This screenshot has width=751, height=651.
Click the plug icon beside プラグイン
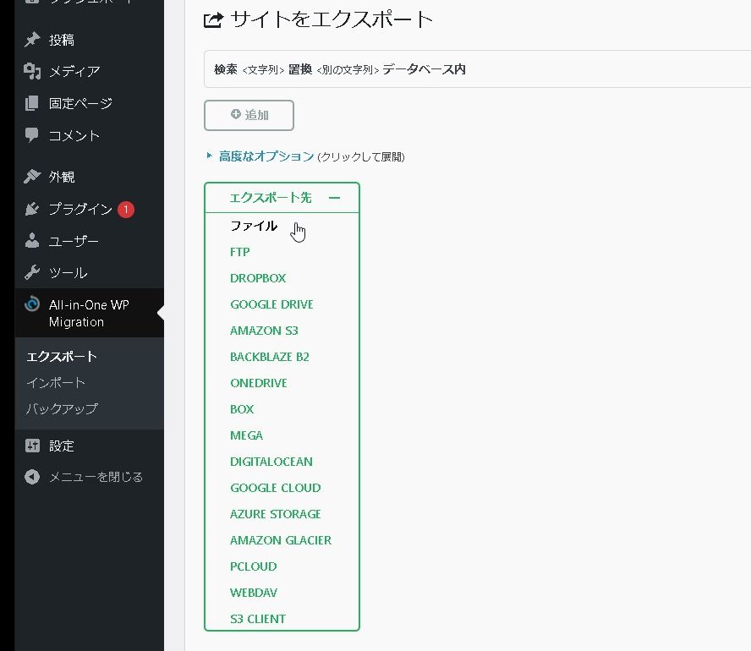(32, 209)
